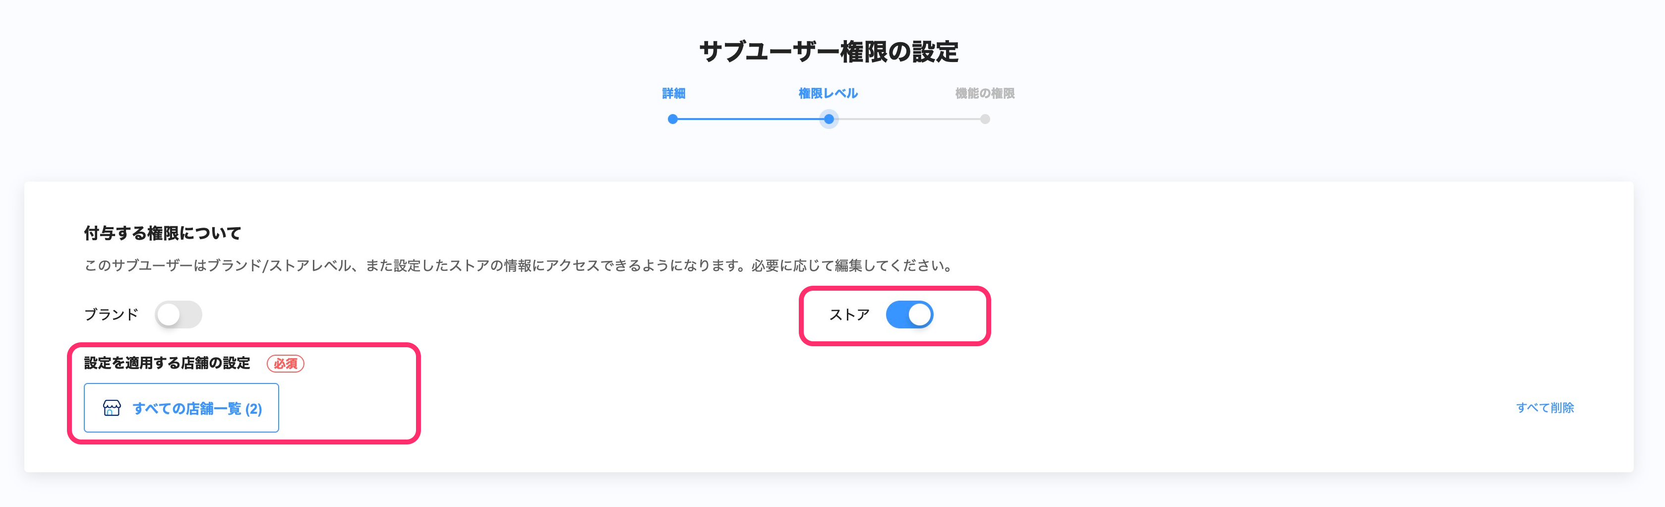
Task: Click the サブユーザー権限の設定 page title
Action: point(829,52)
